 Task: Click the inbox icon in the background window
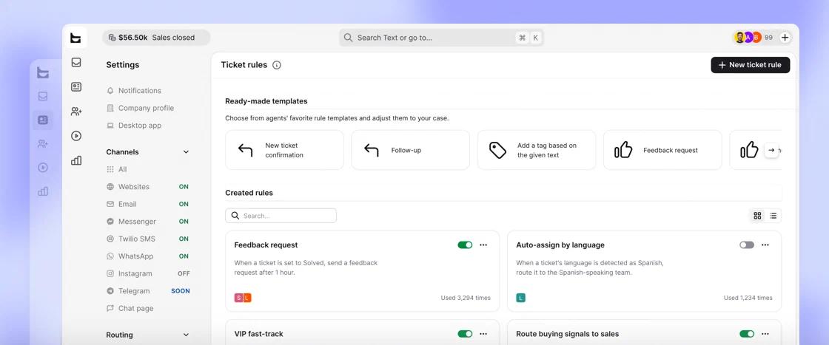point(43,97)
